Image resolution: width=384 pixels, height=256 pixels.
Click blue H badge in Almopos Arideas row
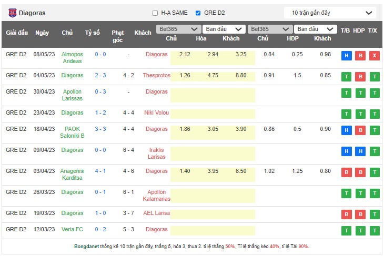pos(346,56)
